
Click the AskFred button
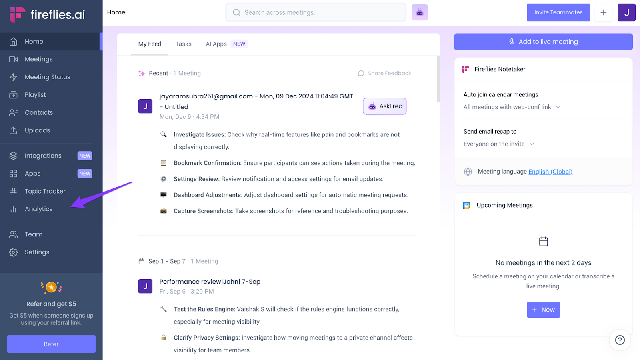[385, 106]
